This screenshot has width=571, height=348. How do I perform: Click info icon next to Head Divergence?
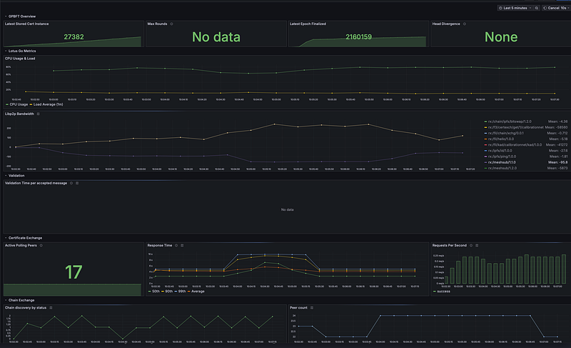tap(465, 24)
